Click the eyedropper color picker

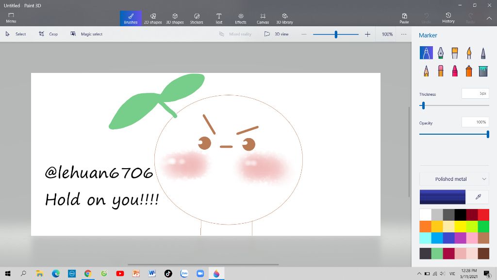[478, 197]
